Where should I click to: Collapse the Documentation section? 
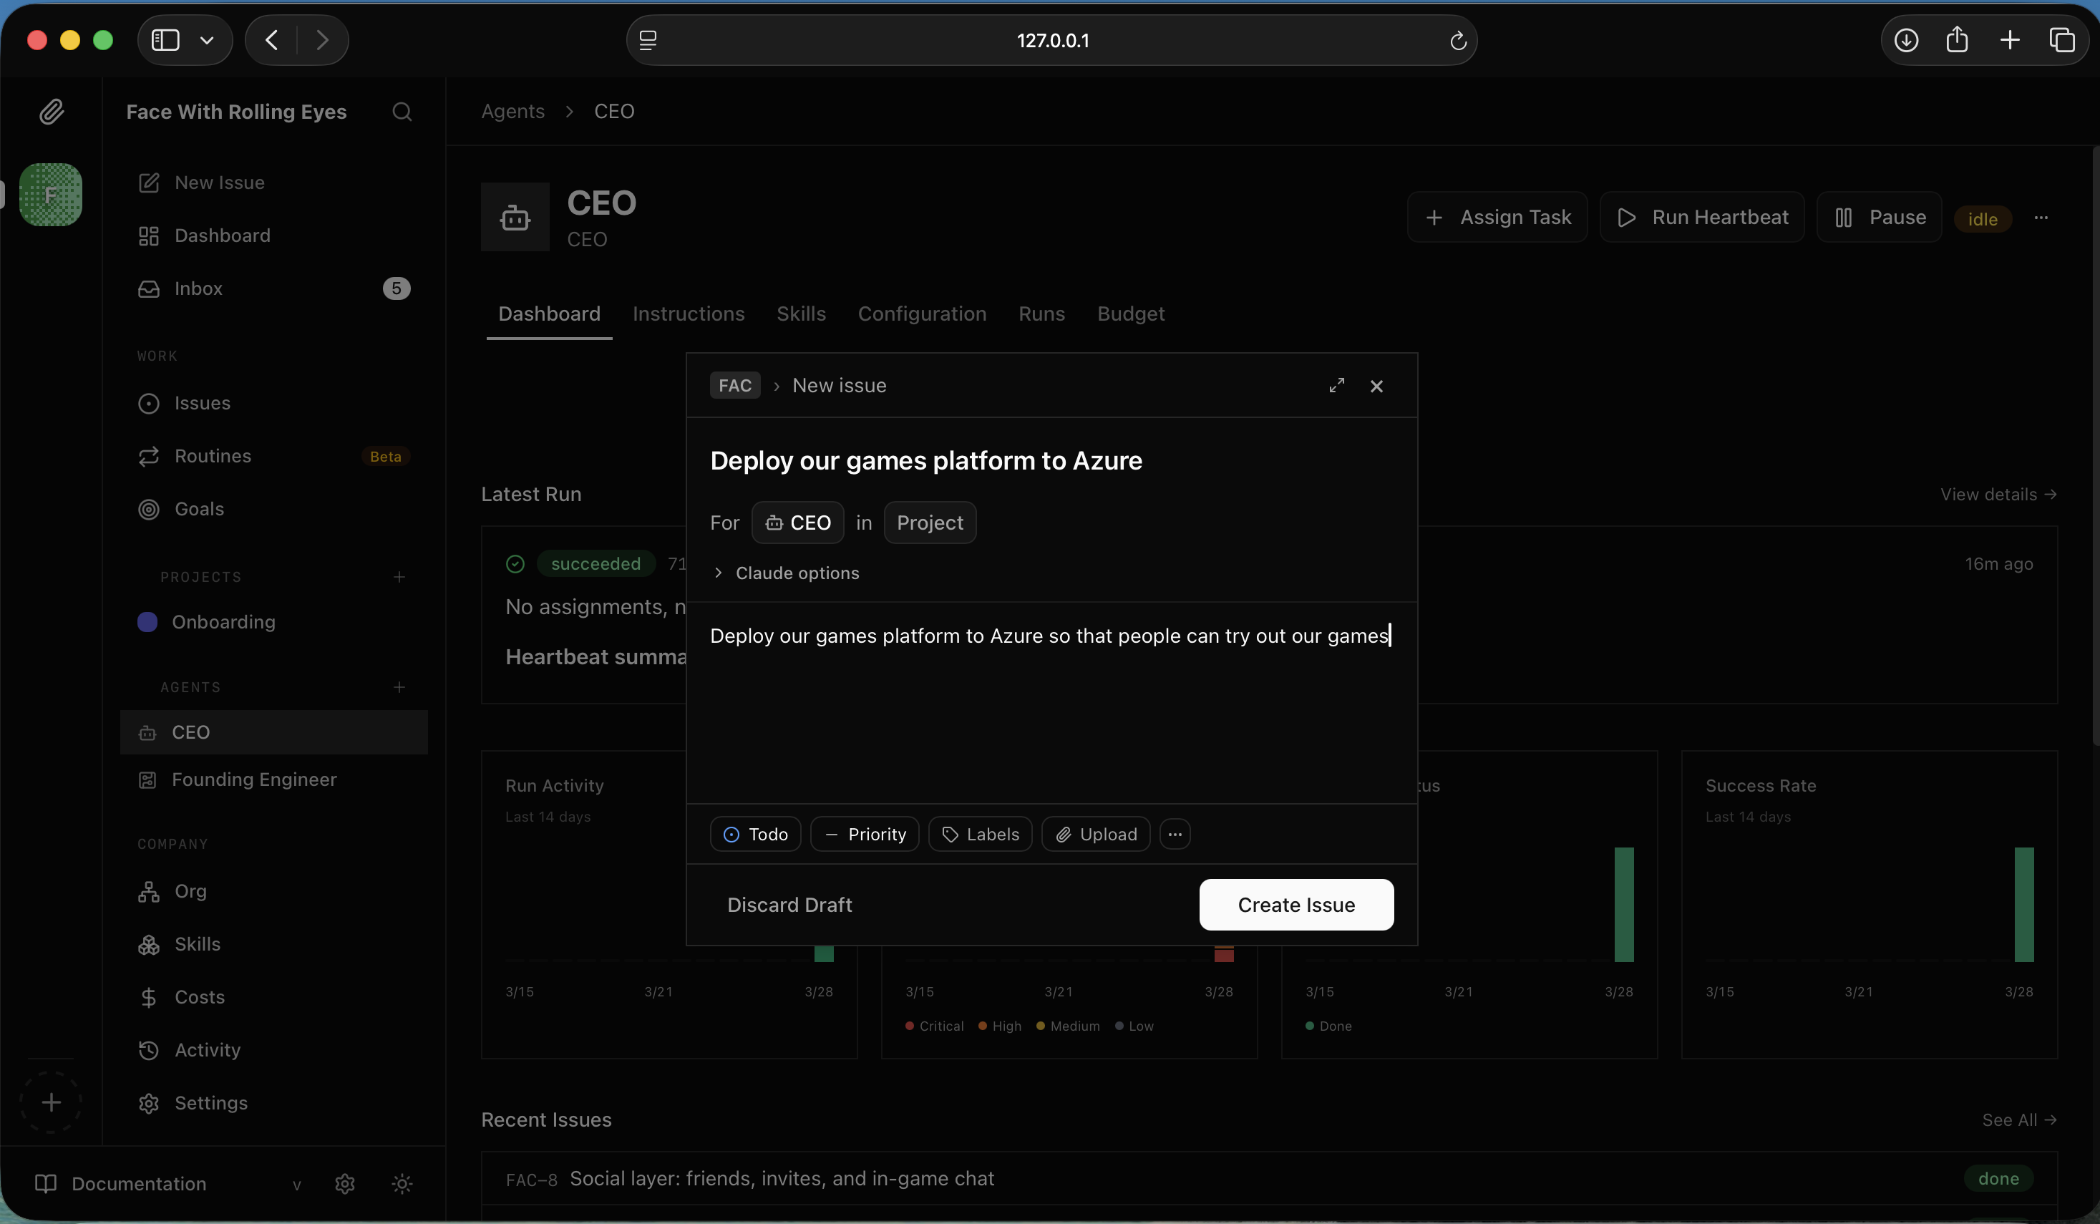tap(298, 1185)
